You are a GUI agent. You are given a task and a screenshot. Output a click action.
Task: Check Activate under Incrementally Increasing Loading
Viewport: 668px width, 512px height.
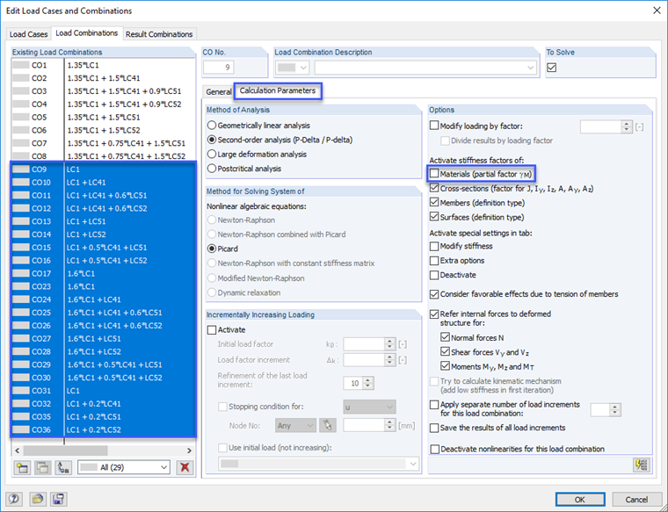[x=212, y=330]
